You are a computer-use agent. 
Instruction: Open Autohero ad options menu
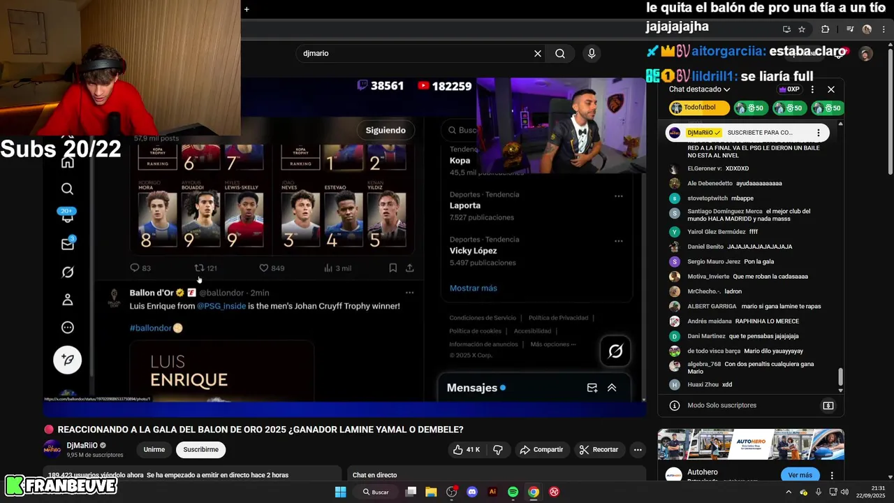point(832,475)
